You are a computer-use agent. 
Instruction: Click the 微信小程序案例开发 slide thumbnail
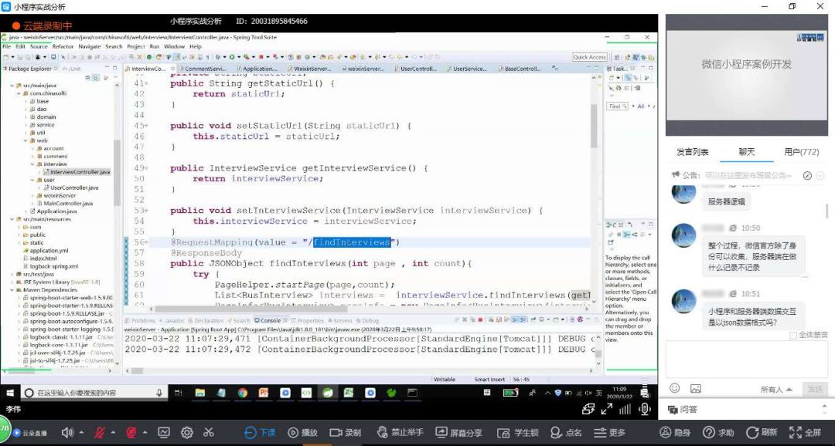747,75
